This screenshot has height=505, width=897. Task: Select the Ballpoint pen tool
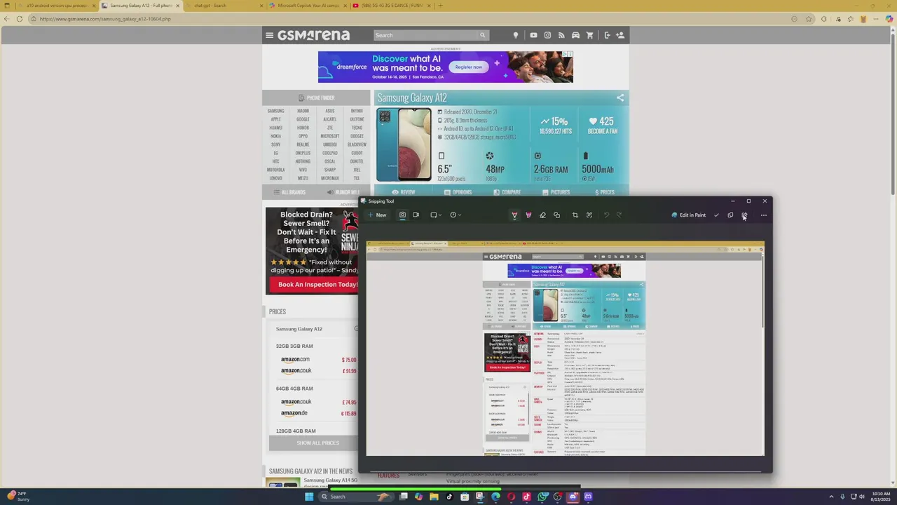pyautogui.click(x=514, y=215)
